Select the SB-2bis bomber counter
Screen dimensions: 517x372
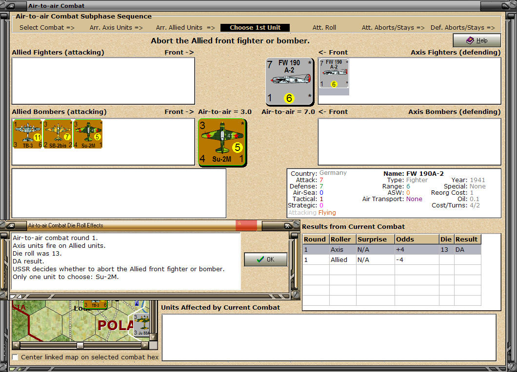pos(58,134)
